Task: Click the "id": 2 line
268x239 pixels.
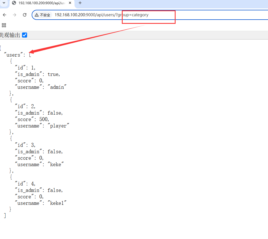Action: pyautogui.click(x=25, y=106)
